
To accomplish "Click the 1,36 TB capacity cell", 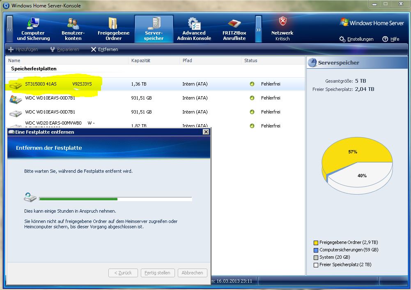I will (x=139, y=84).
